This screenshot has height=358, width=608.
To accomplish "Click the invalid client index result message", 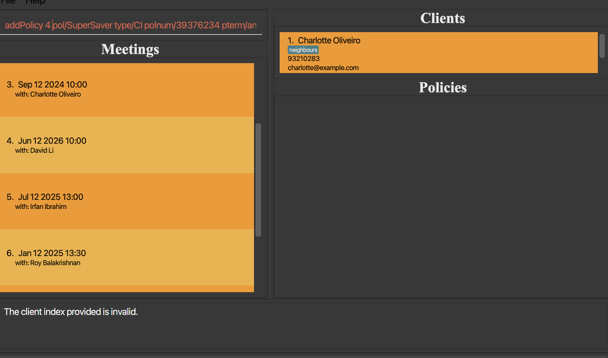I will point(71,312).
